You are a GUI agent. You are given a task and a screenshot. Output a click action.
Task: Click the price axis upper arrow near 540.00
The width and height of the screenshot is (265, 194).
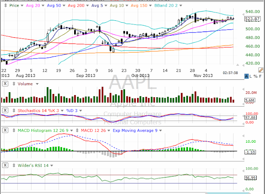pyautogui.click(x=243, y=14)
